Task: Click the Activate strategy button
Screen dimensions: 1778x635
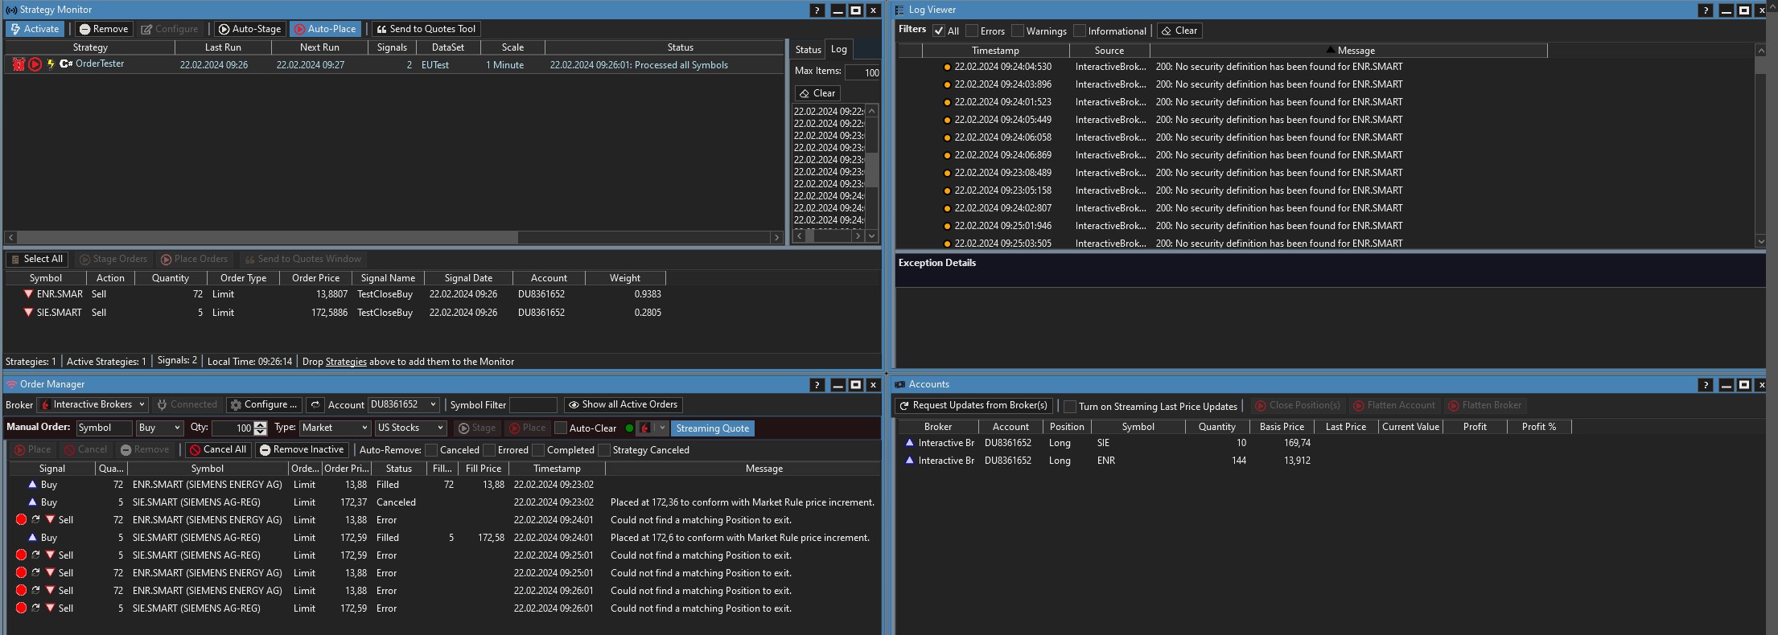Action: coord(35,29)
